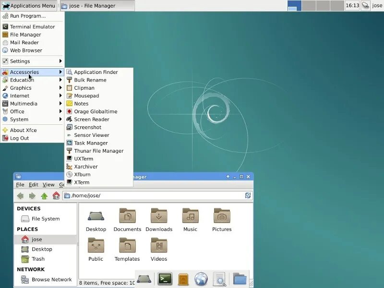Expand the Graphics submenu

coord(32,88)
